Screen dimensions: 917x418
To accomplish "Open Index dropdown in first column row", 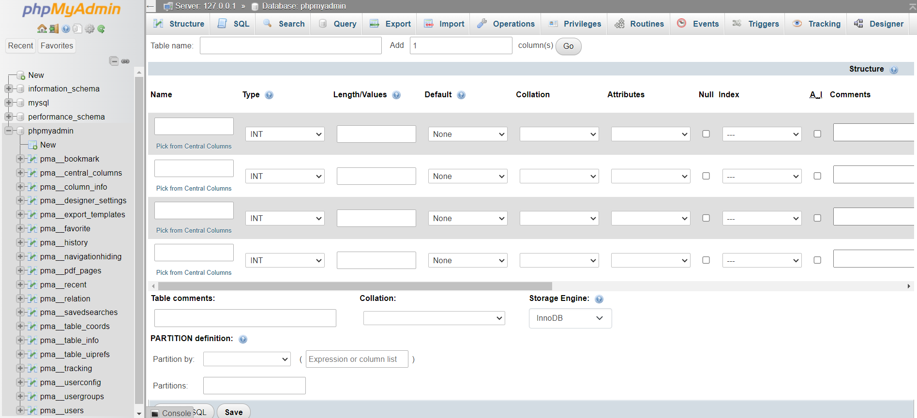I will point(762,134).
